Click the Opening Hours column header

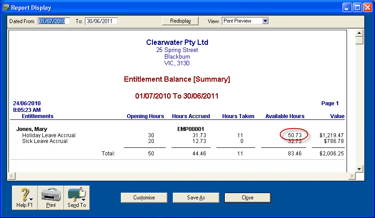(145, 116)
